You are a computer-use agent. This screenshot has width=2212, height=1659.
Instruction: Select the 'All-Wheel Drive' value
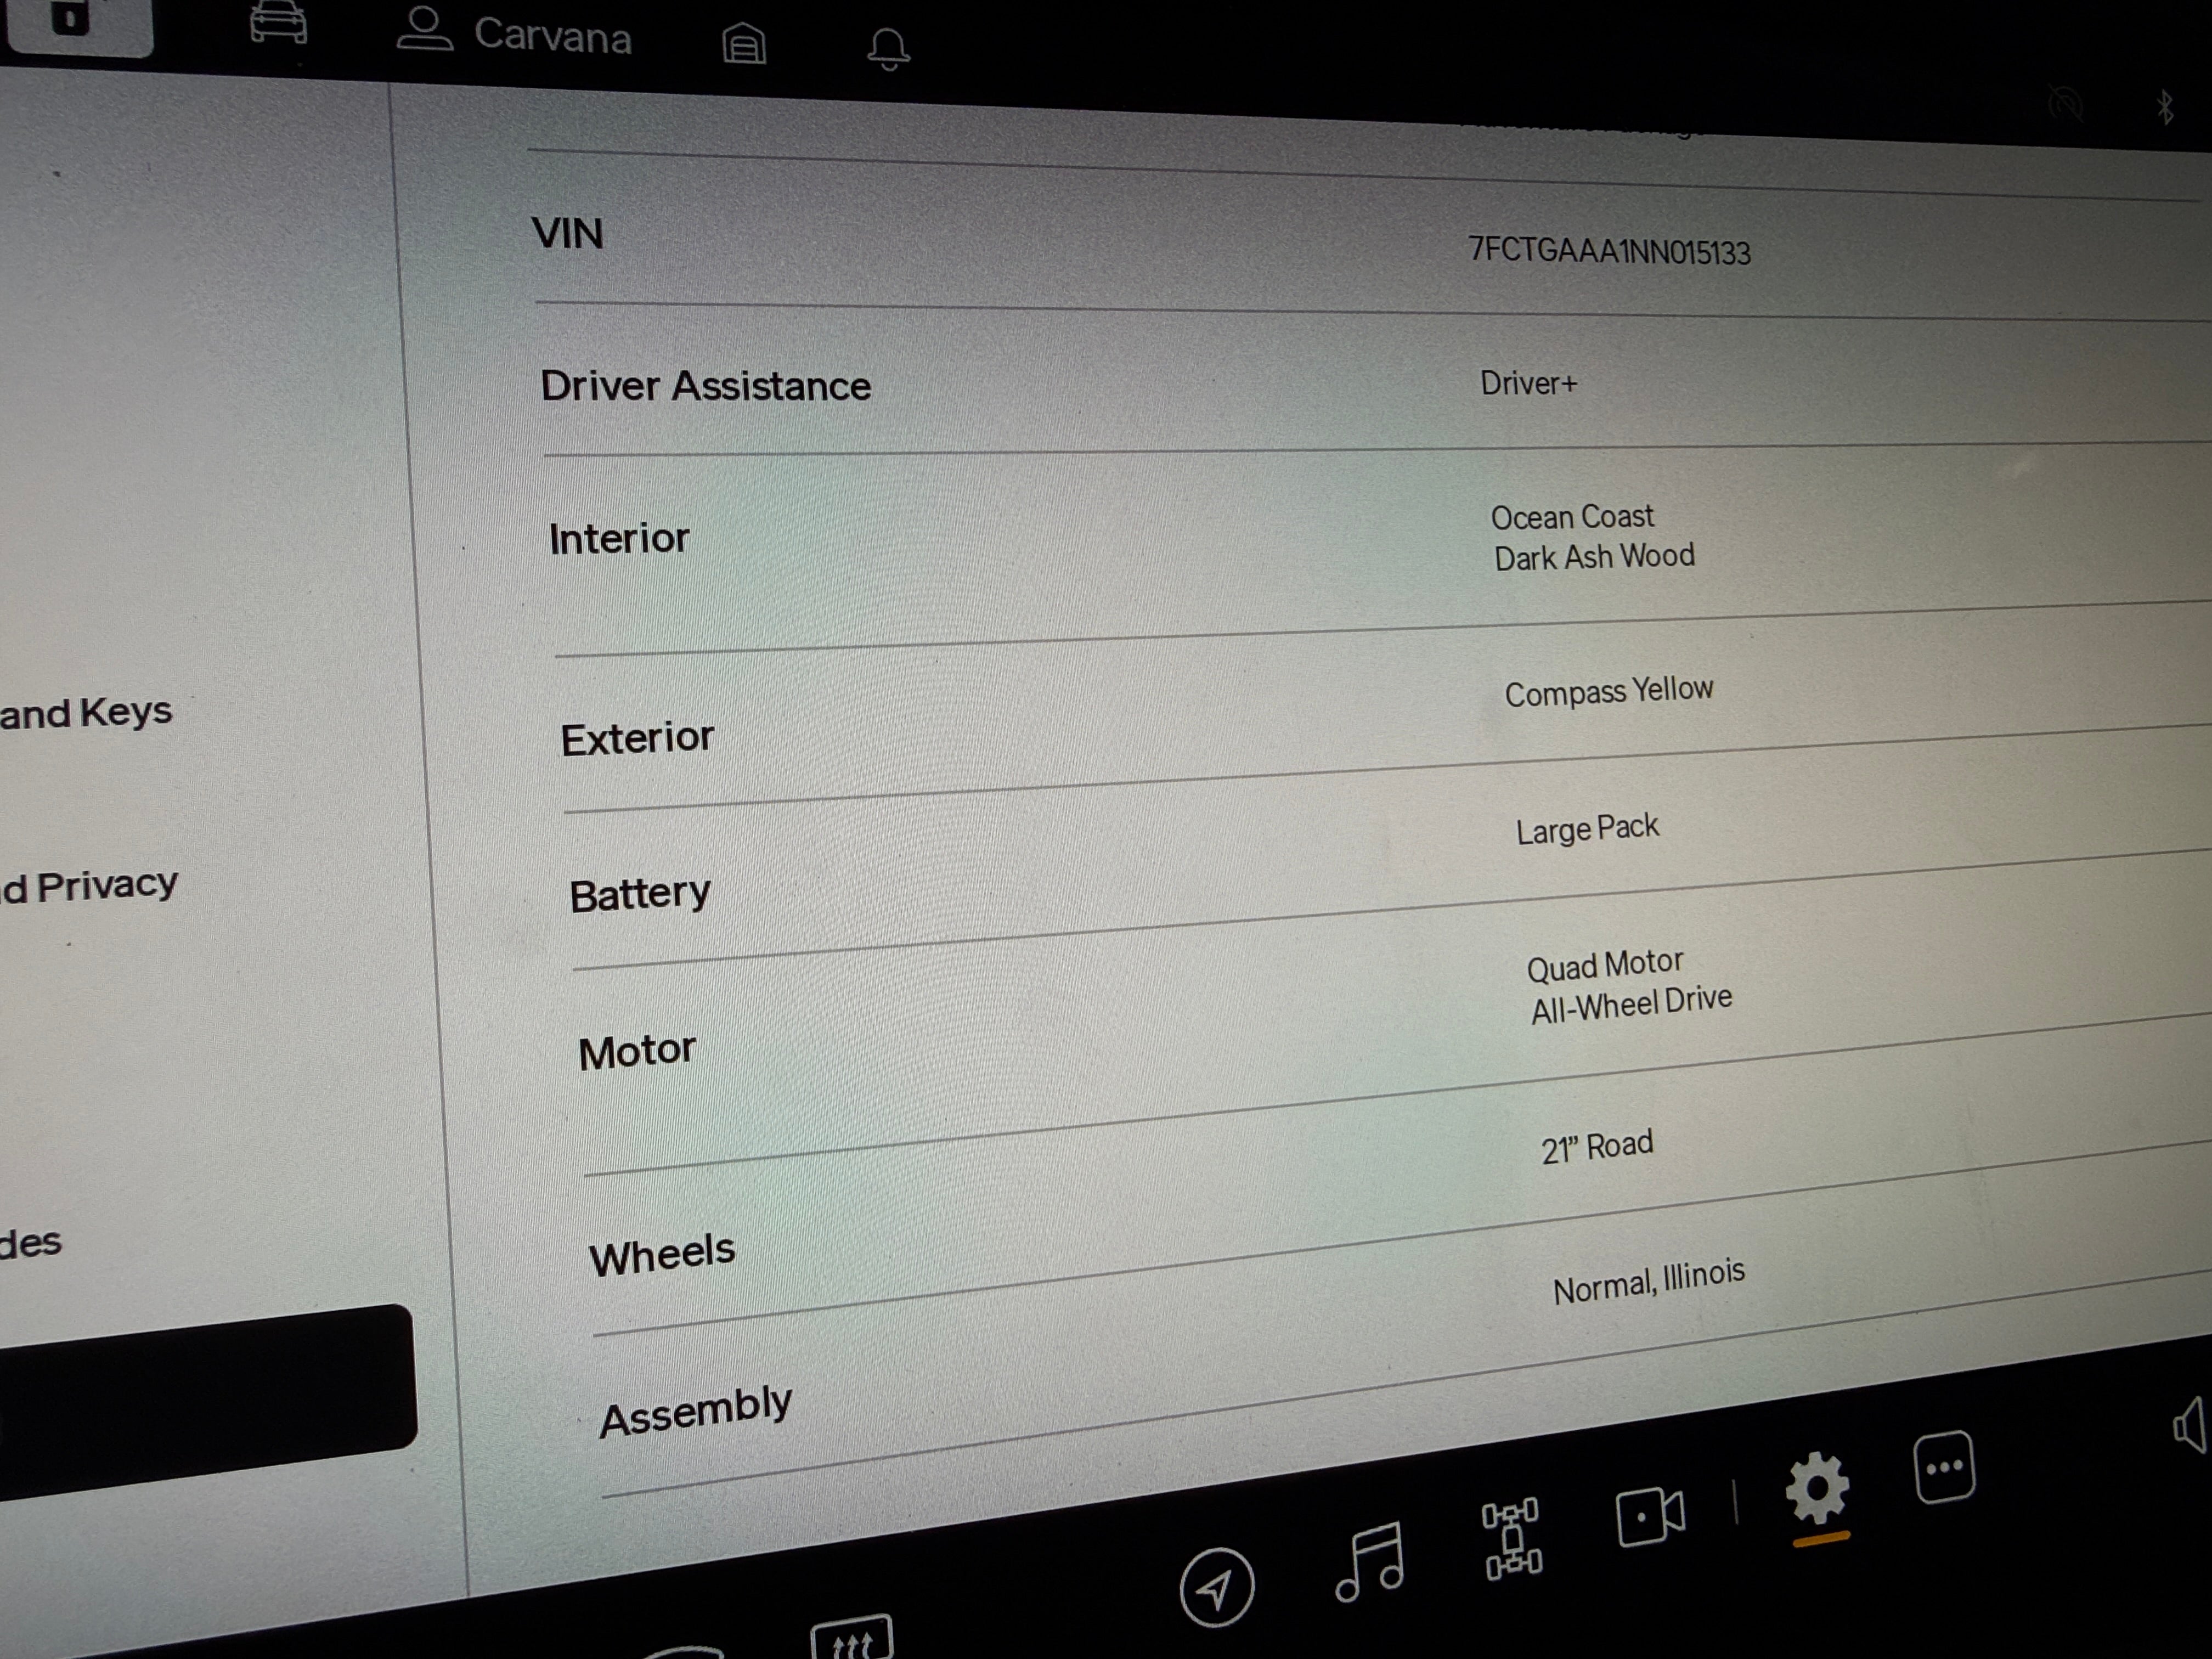pyautogui.click(x=1632, y=1004)
